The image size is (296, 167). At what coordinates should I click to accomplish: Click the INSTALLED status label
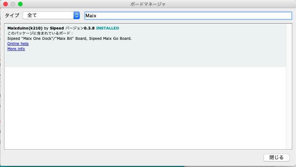pyautogui.click(x=108, y=28)
